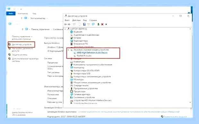Click the Видеоадаптеры display adapter icon
This screenshot has height=124, width=199.
(x=72, y=41)
